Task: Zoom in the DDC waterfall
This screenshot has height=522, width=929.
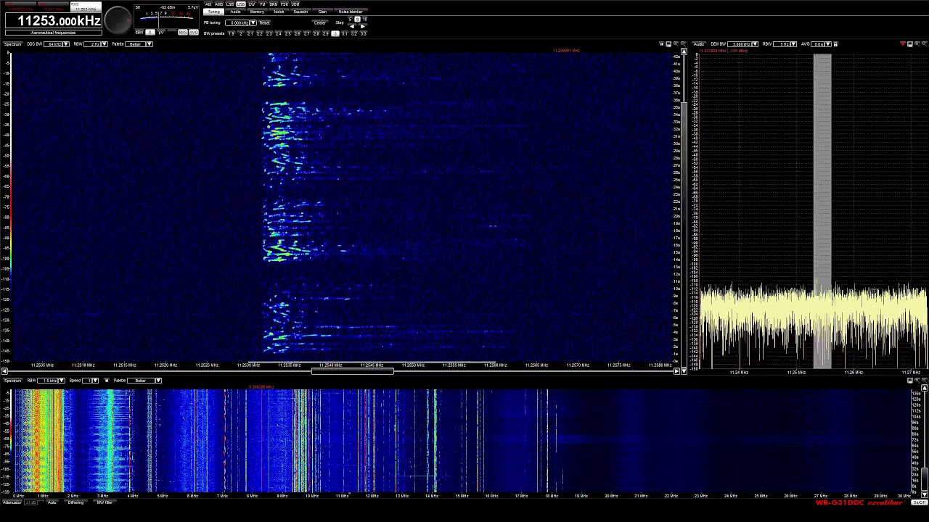Action: tap(676, 44)
